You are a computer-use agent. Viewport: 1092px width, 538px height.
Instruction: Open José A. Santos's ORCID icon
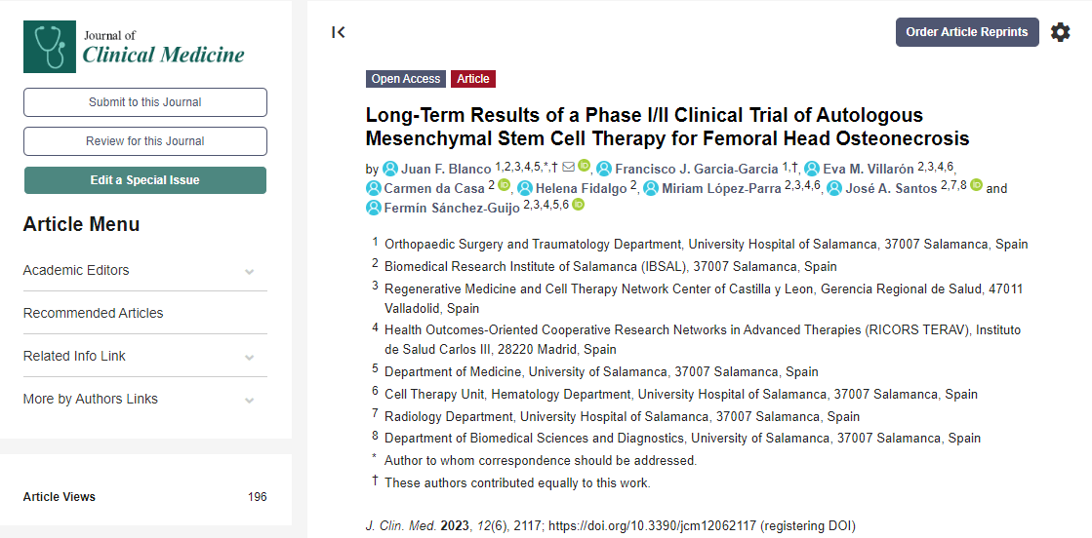tap(976, 185)
